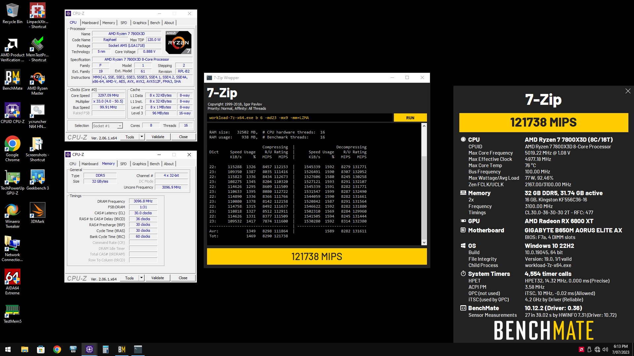Open Microsoft Store taskbar icon
The width and height of the screenshot is (634, 356).
point(41,349)
